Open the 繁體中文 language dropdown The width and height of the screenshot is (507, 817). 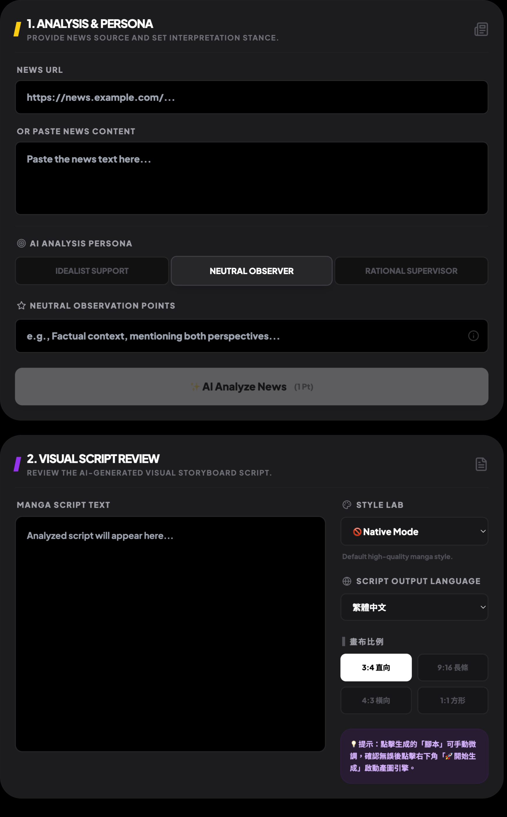(x=414, y=607)
